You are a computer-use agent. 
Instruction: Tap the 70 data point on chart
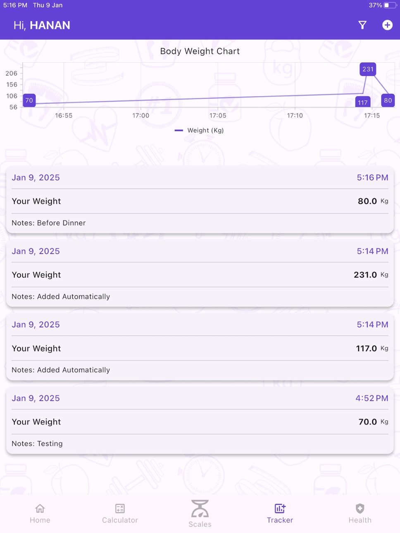29,100
